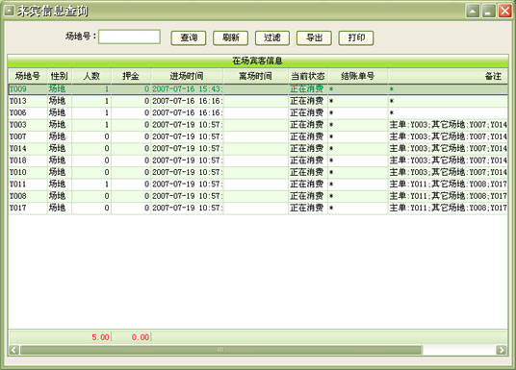Viewport: 516px width, 370px height.
Task: Select venue cell Y014
Action: 28,149
